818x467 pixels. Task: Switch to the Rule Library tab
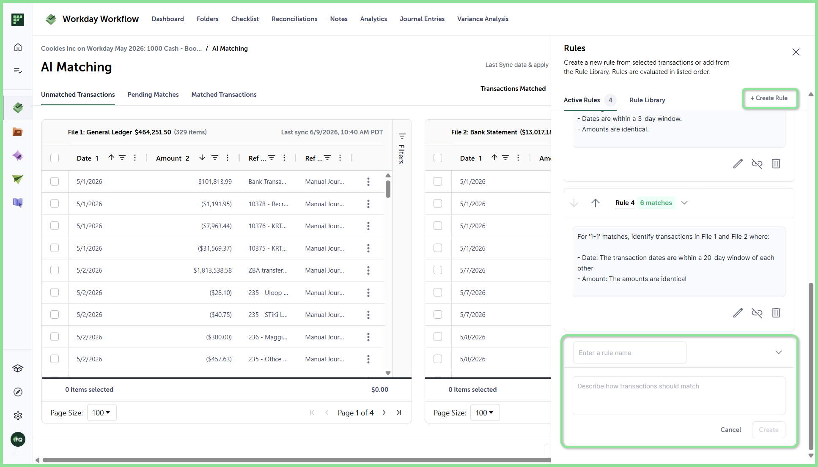[647, 100]
